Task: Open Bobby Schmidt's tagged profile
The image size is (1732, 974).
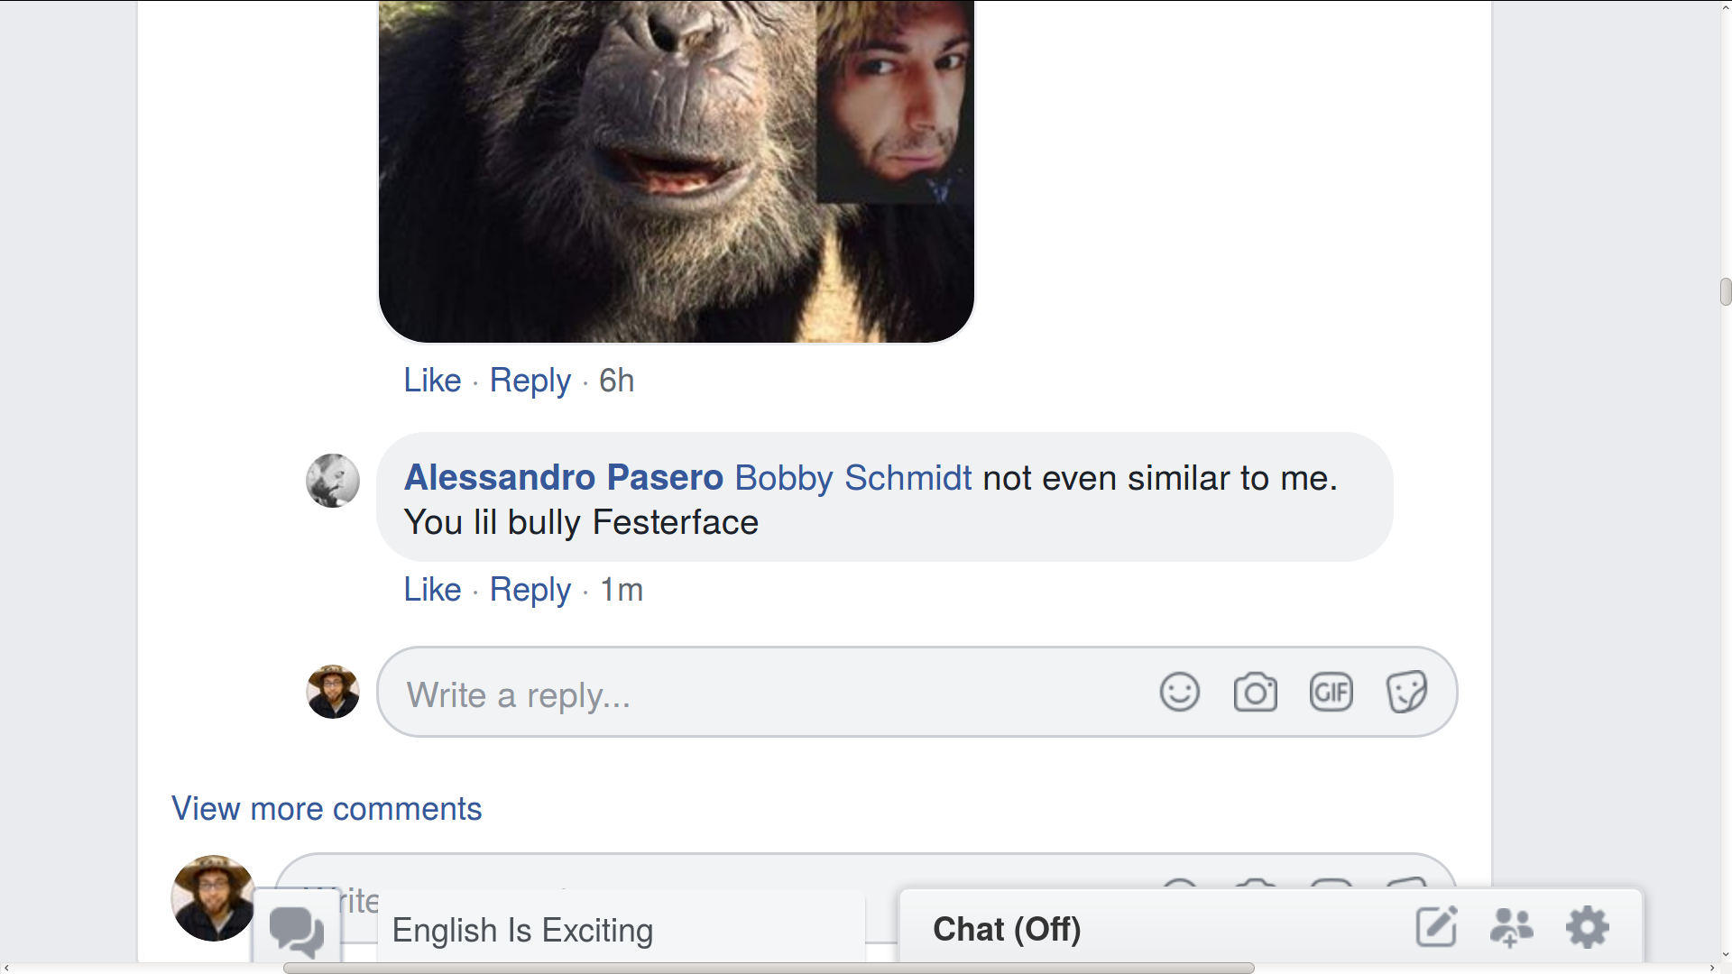Action: tap(852, 478)
